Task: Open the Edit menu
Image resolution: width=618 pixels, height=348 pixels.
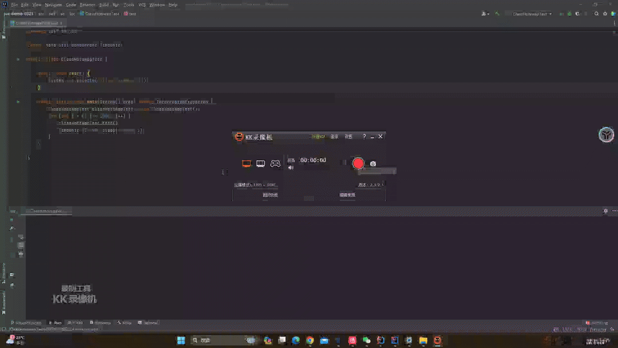Action: (x=25, y=5)
